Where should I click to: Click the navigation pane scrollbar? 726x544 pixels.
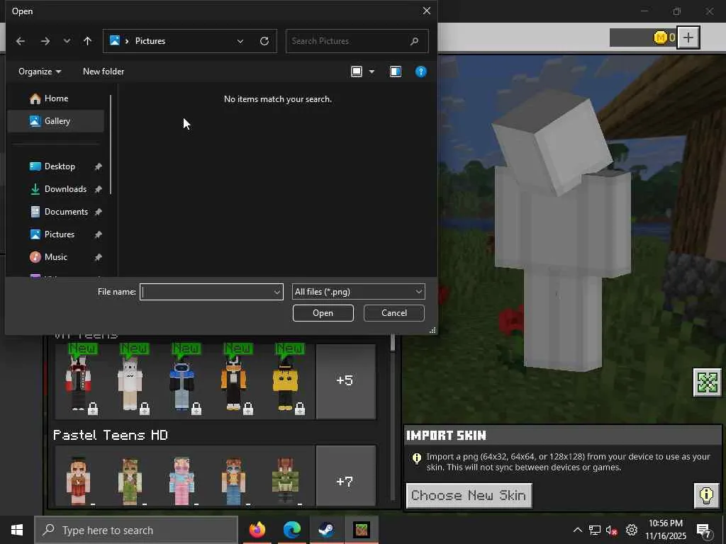(x=111, y=144)
